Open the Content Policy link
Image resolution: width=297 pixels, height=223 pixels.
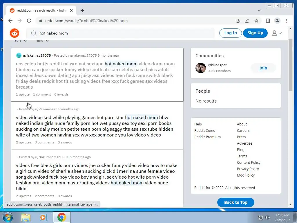click(x=249, y=163)
